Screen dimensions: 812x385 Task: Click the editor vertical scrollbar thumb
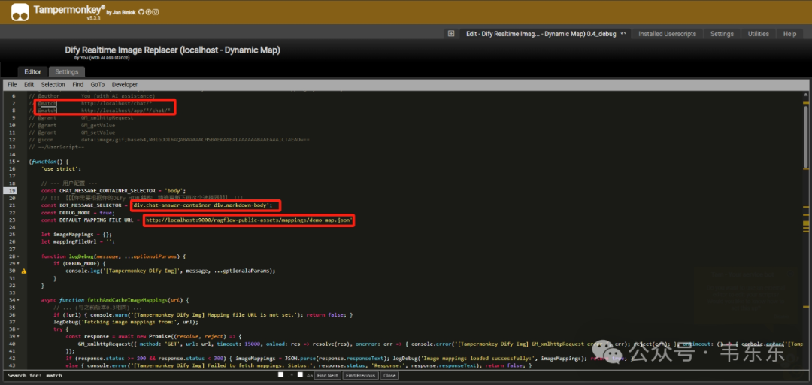coord(805,138)
